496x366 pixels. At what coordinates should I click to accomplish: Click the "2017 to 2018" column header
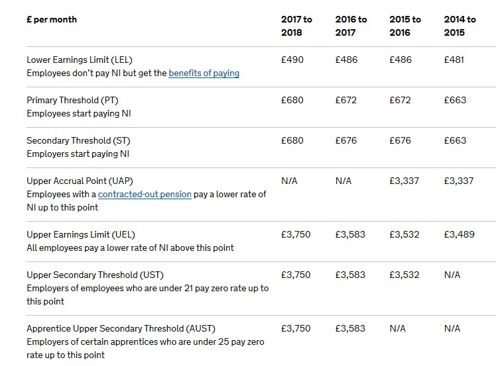[x=296, y=26]
